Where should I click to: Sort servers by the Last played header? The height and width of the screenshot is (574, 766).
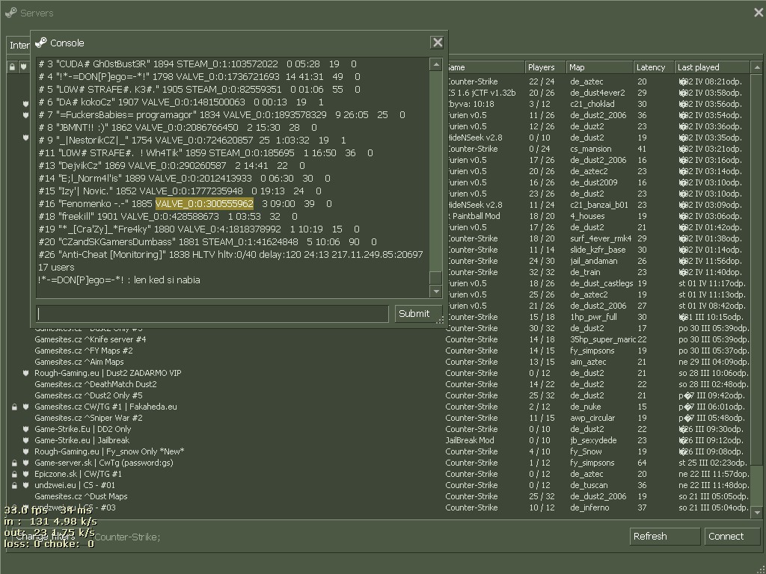[711, 67]
